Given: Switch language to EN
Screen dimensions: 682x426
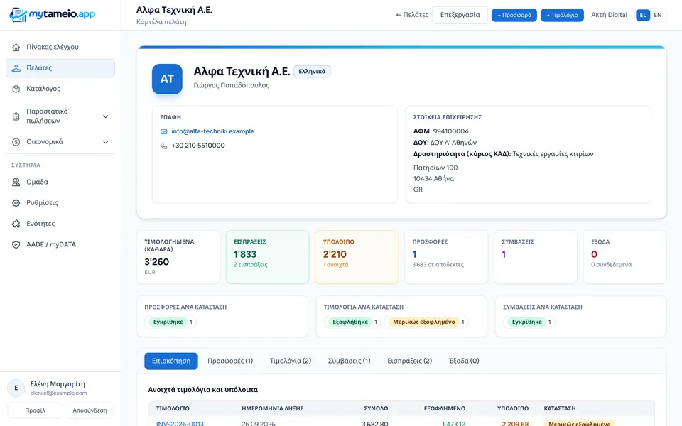Looking at the screenshot, I should click(x=658, y=15).
